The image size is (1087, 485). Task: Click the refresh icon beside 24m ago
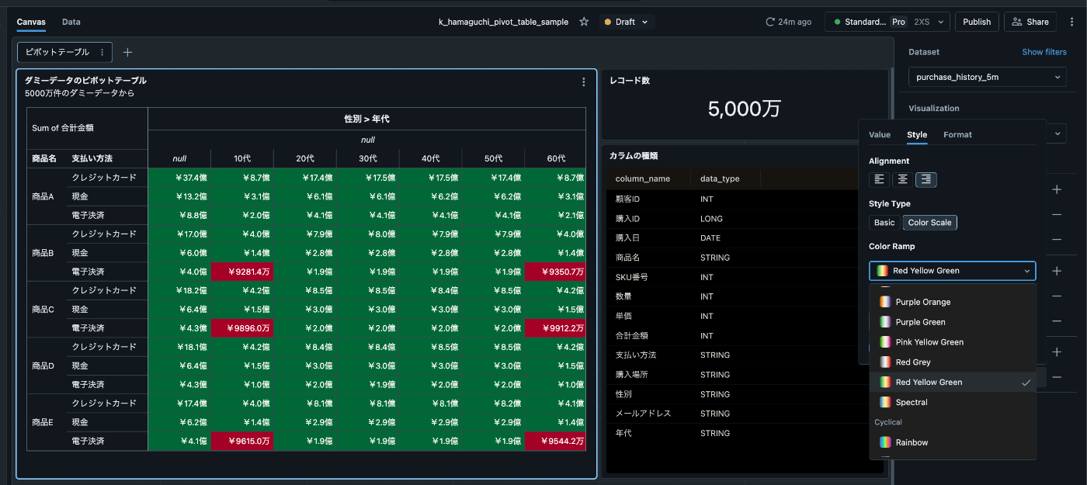coord(770,22)
